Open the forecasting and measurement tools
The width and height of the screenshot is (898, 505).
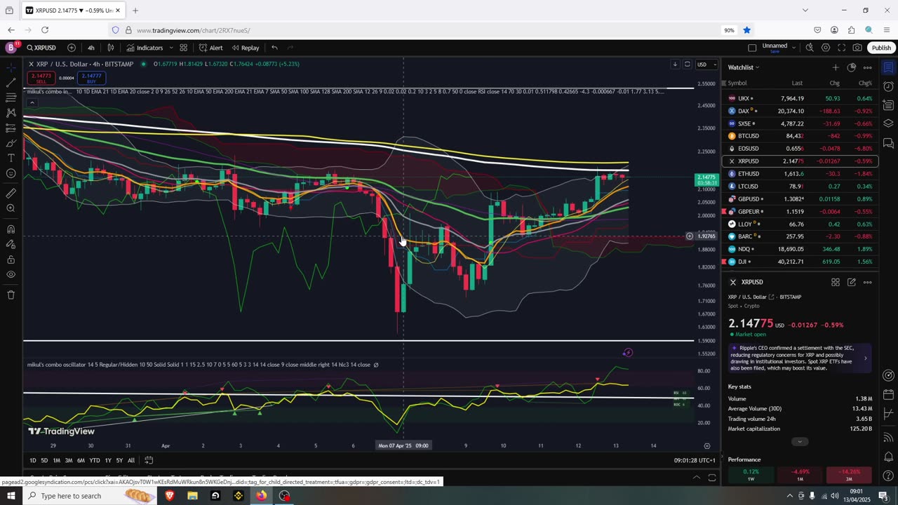click(11, 128)
